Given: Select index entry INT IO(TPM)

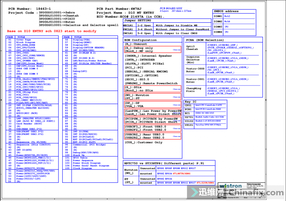Looking at the screenshot, I should tap(81, 132).
